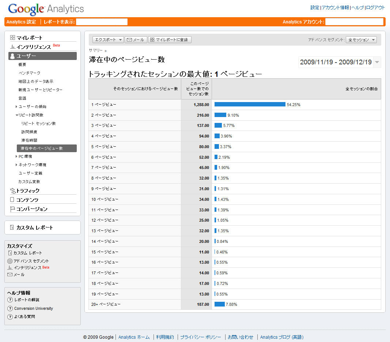This screenshot has height=342, width=390.
Task: Open 新規ユーザーとリピーター report
Action: [40, 90]
